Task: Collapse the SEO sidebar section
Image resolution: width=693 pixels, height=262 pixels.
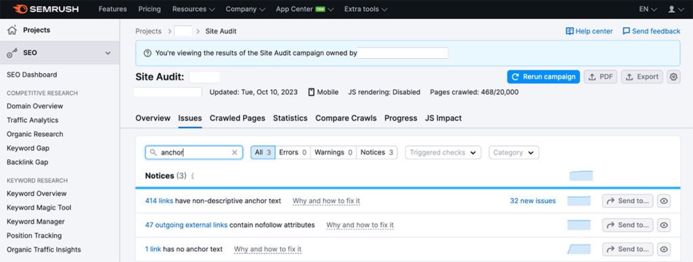Action: [108, 53]
